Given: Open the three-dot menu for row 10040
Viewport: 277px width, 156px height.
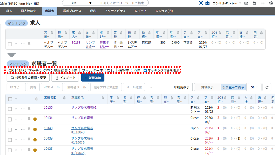Looking at the screenshot, I should 23,129.
